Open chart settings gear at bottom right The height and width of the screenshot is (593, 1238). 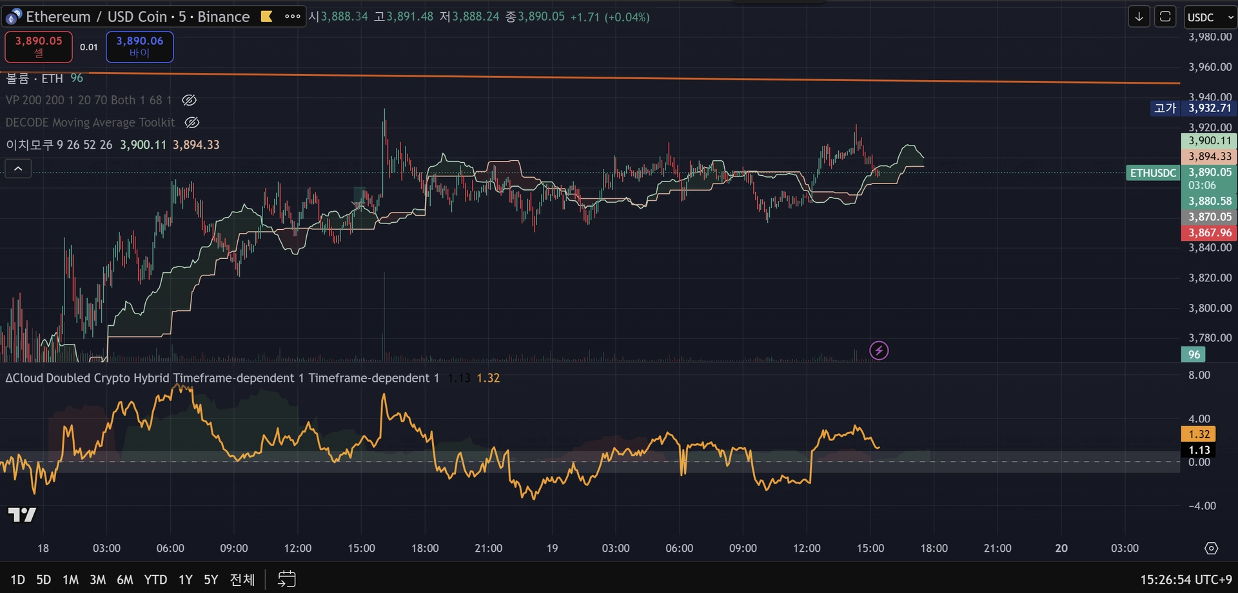coord(1211,548)
